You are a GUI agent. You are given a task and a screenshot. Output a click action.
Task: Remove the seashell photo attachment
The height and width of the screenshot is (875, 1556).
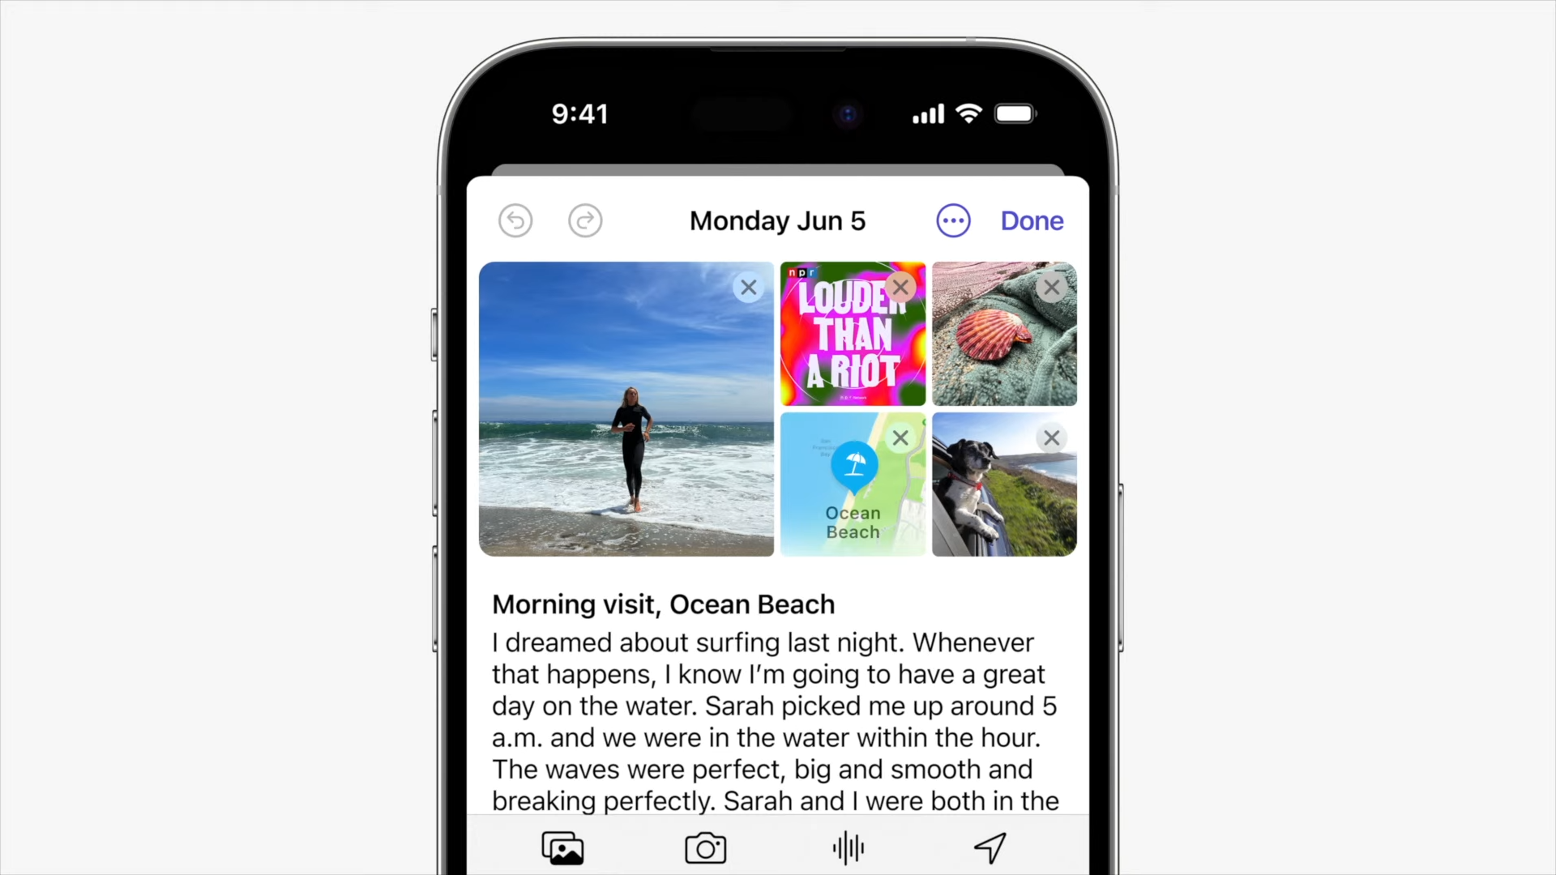click(x=1050, y=286)
